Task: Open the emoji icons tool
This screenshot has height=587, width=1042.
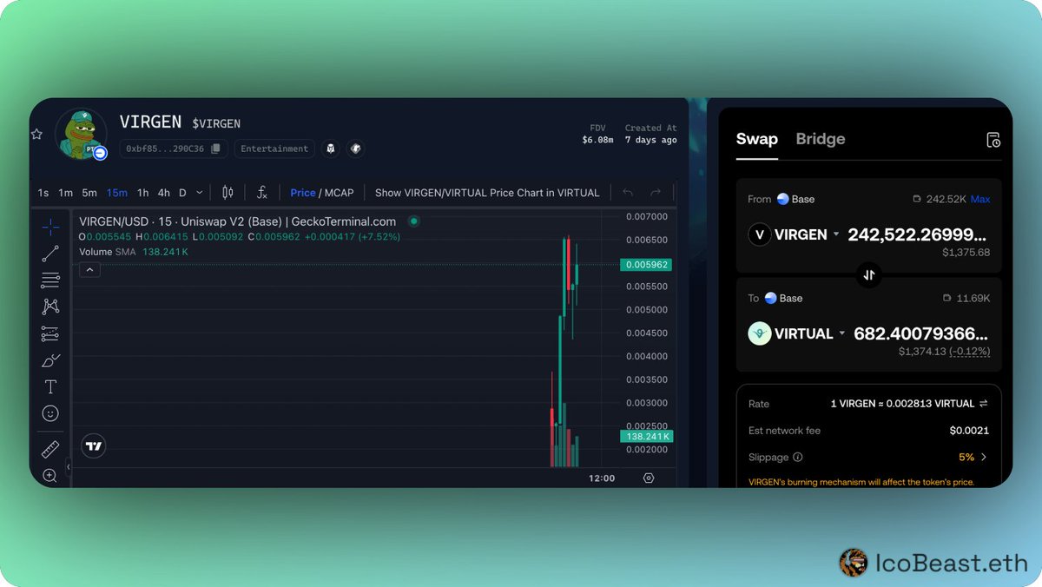Action: pyautogui.click(x=50, y=413)
